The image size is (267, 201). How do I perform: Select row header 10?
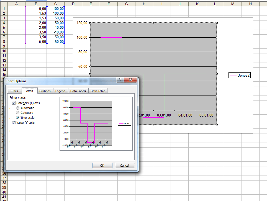point(4,51)
